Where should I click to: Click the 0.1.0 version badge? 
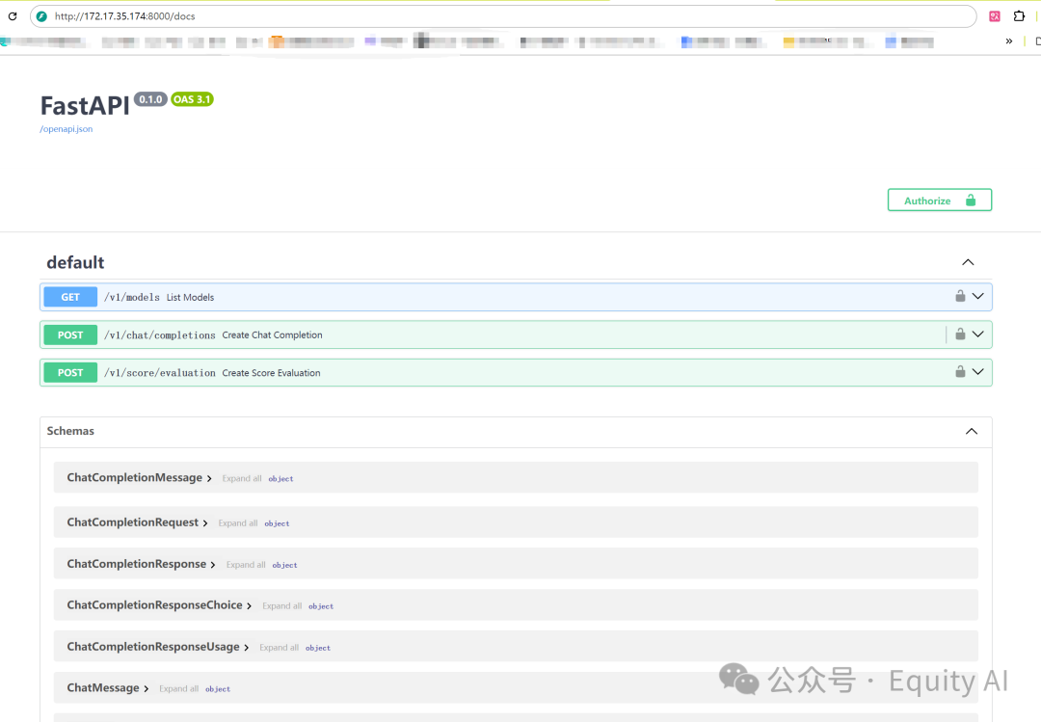tap(150, 99)
